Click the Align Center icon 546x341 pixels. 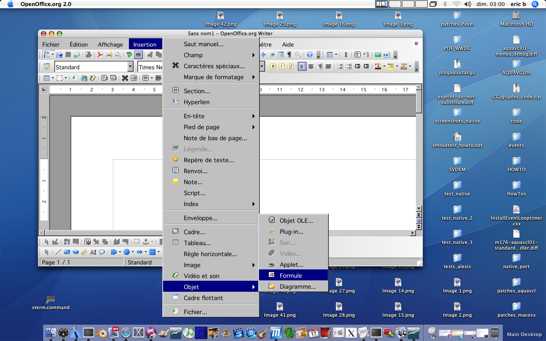[311, 66]
